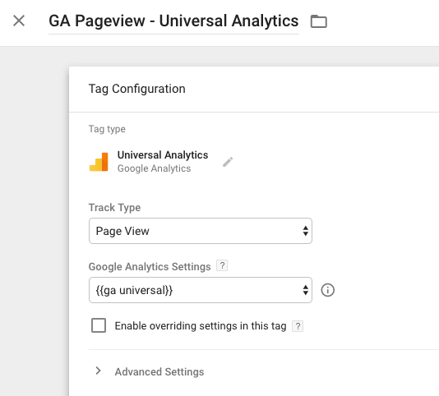Open the Track Type dropdown showing Page View
439x396 pixels.
point(201,231)
